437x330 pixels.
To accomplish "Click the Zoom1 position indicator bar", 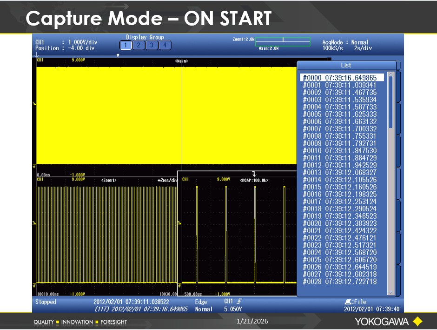I will [x=283, y=40].
